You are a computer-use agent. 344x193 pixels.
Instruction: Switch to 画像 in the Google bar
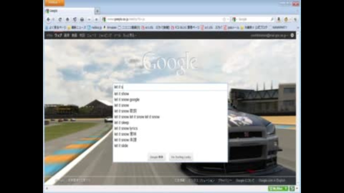coord(67,35)
